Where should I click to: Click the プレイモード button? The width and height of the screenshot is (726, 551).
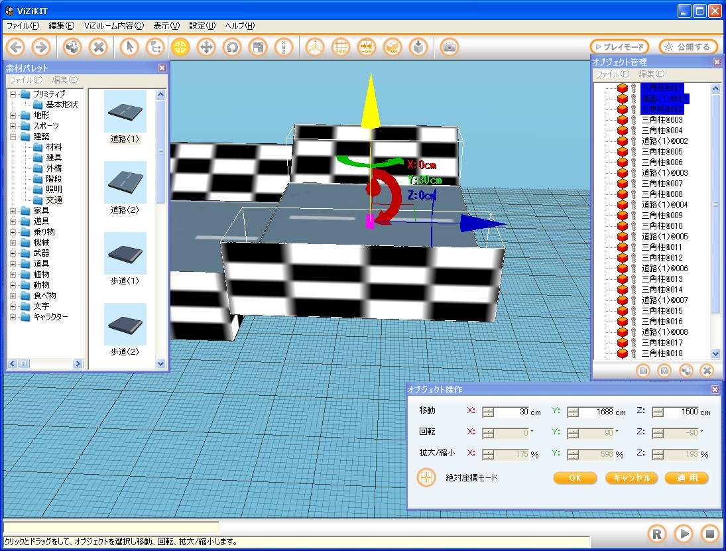click(619, 47)
